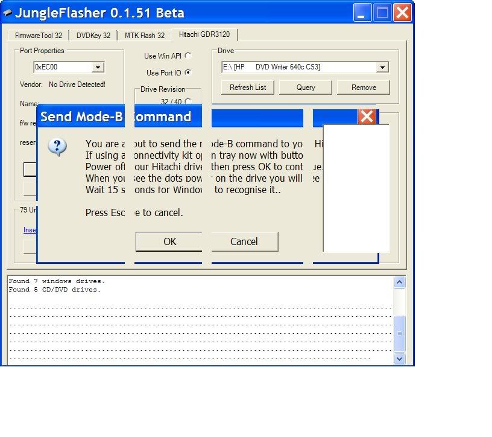This screenshot has width=492, height=437.
Task: Click the Query button
Action: (x=306, y=88)
